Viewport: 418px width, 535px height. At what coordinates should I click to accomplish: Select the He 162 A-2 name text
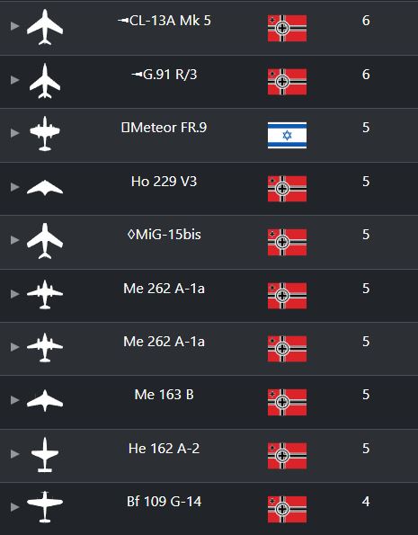coord(165,449)
